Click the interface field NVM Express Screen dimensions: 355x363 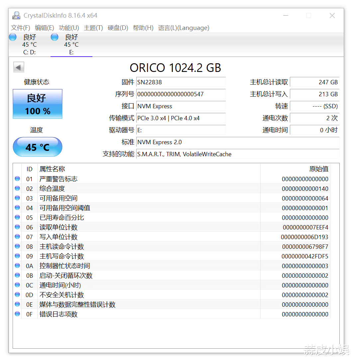click(x=181, y=106)
